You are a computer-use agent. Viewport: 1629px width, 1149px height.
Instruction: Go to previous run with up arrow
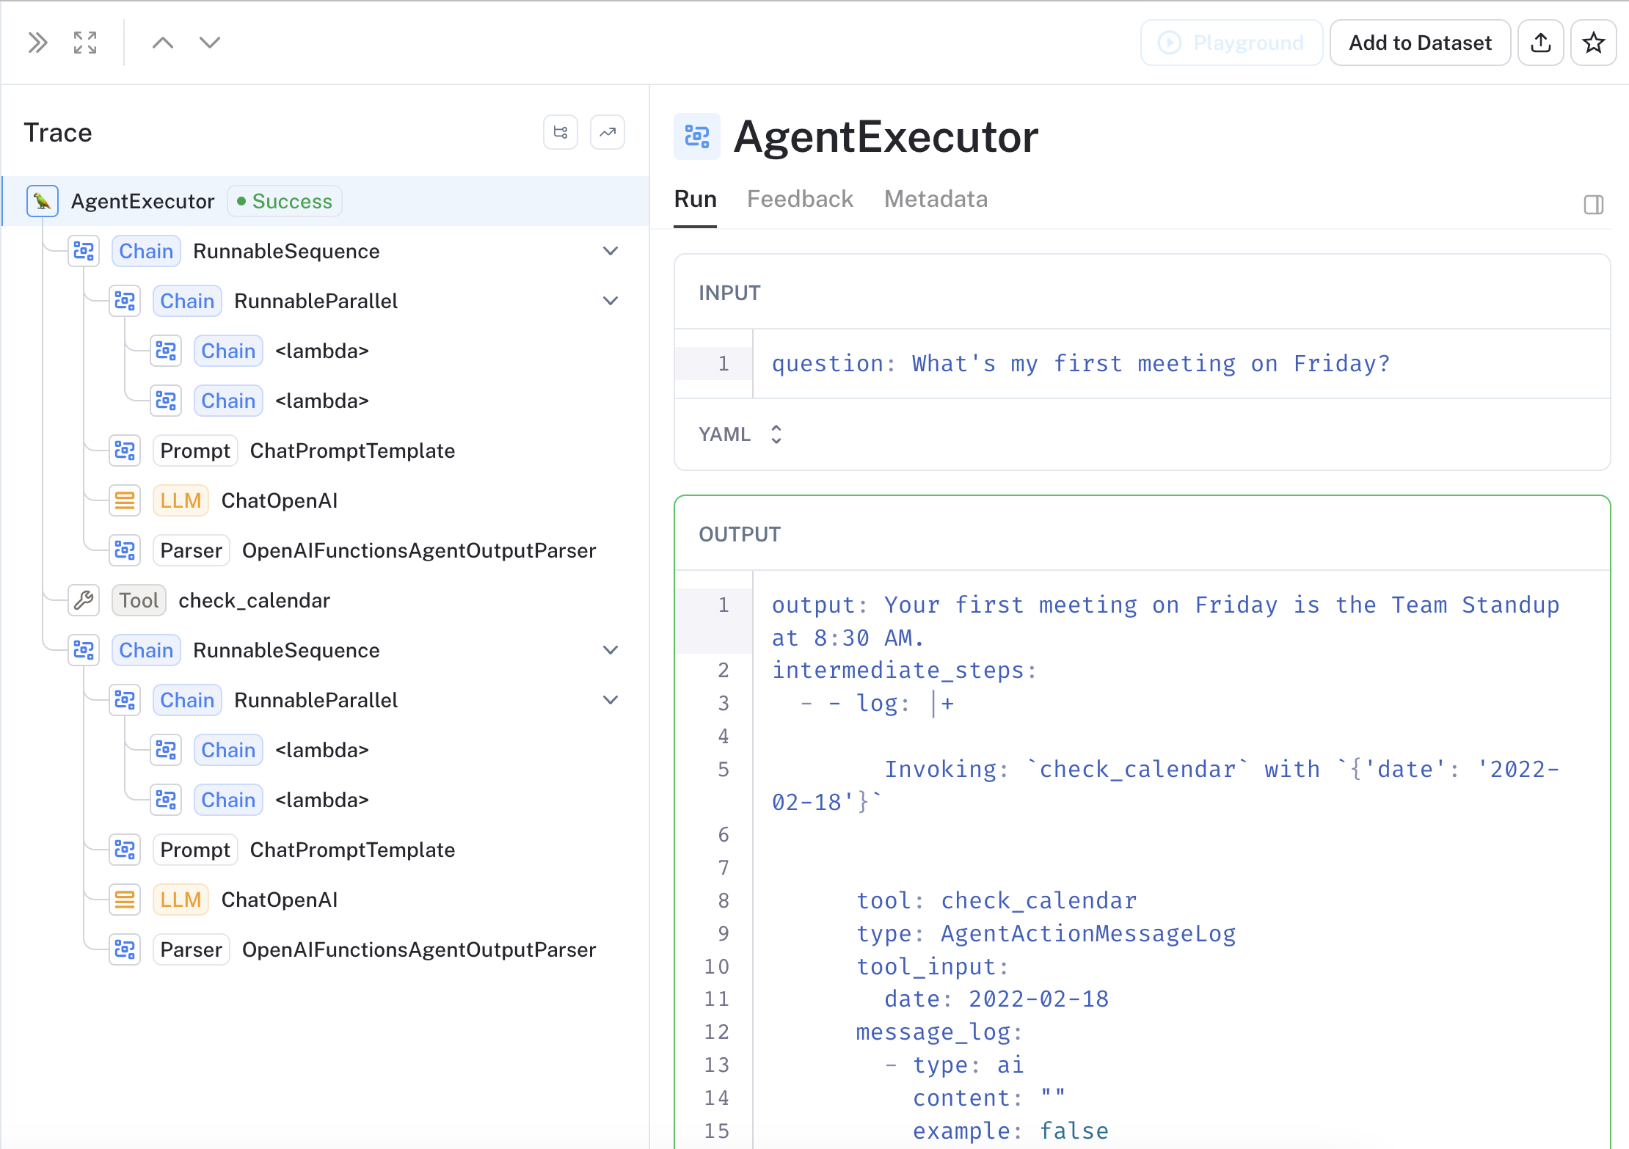pos(163,43)
